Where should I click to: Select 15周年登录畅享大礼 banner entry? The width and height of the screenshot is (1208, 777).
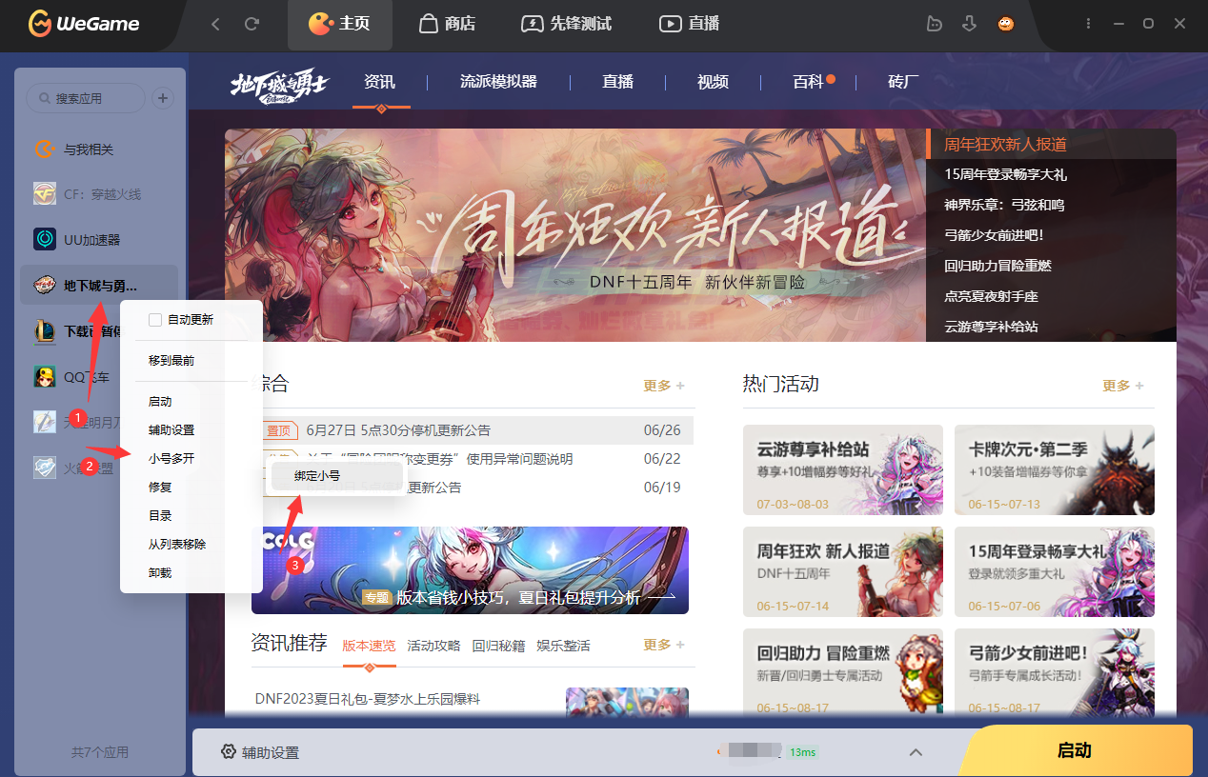[1051, 174]
